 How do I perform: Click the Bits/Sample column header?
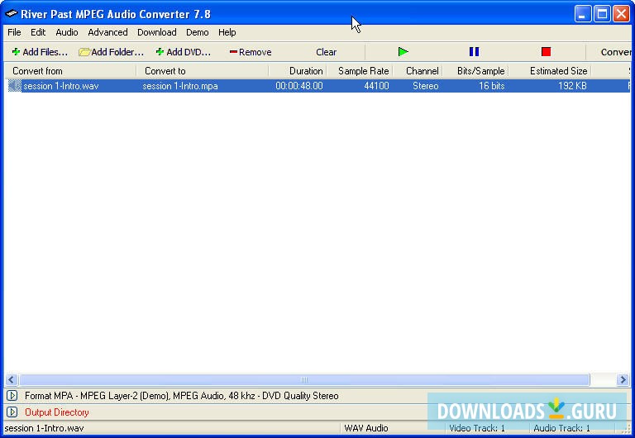point(475,71)
